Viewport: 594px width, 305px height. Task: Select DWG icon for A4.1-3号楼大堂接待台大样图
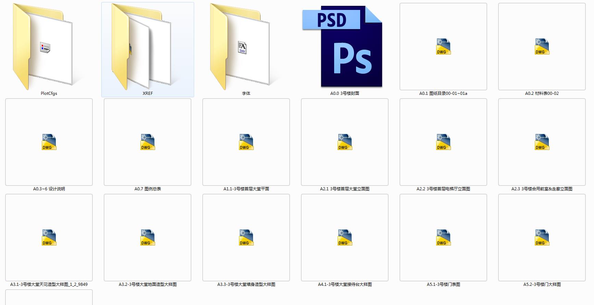point(345,238)
